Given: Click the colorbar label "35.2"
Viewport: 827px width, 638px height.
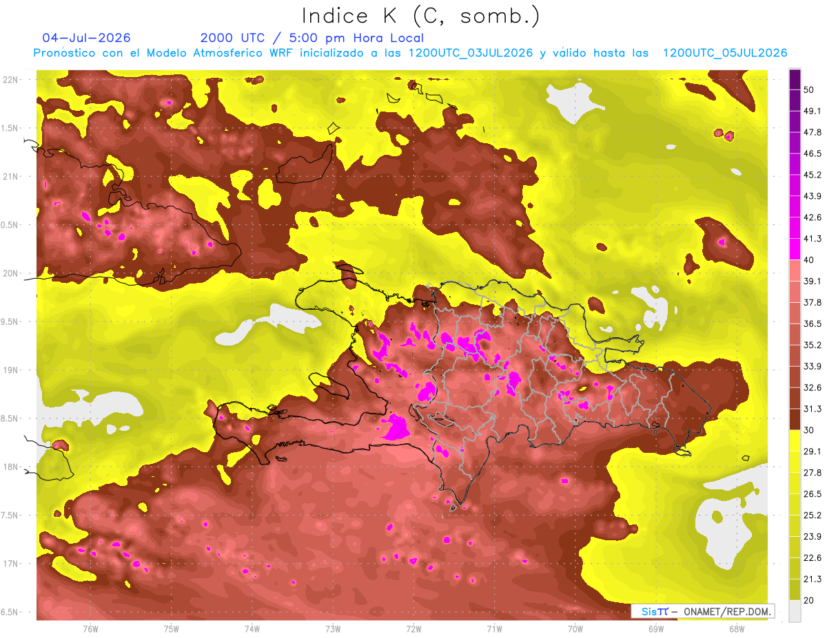Looking at the screenshot, I should [813, 345].
